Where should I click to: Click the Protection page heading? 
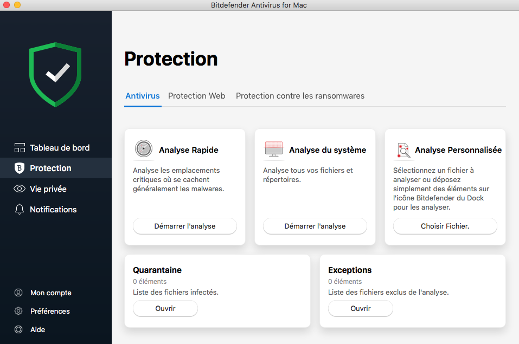pyautogui.click(x=171, y=59)
